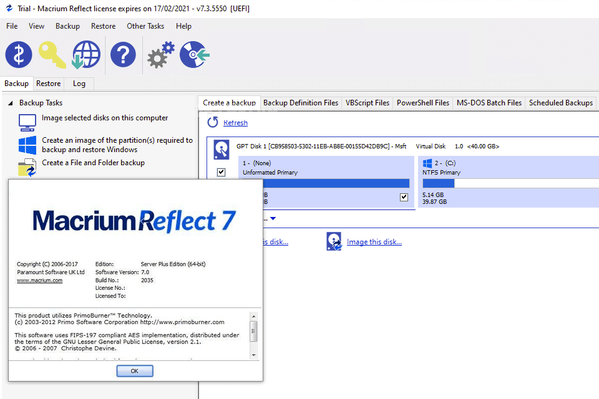
Task: Click the license text scrollbar up arrow
Action: (254, 317)
